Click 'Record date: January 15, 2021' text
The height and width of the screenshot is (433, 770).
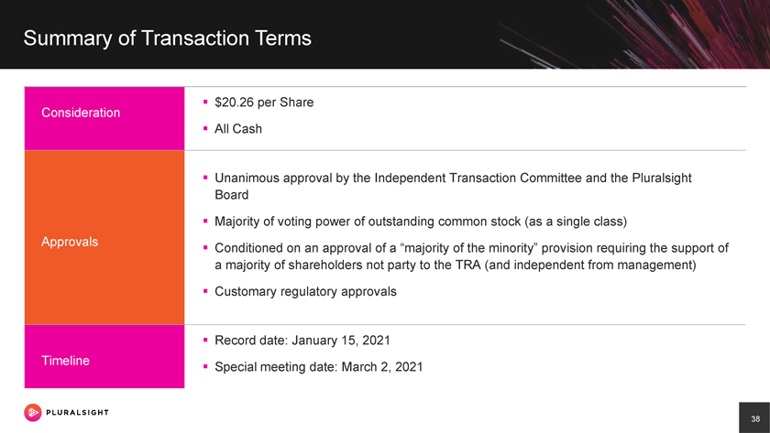(302, 341)
